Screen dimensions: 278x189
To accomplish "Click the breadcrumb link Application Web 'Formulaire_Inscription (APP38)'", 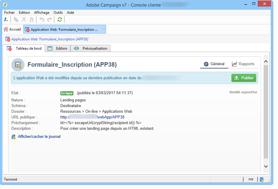I will tap(50, 39).
